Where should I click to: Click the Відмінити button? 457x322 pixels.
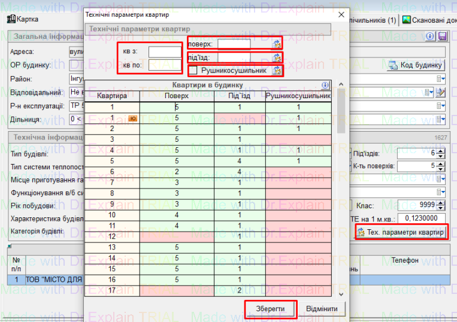pyautogui.click(x=322, y=309)
